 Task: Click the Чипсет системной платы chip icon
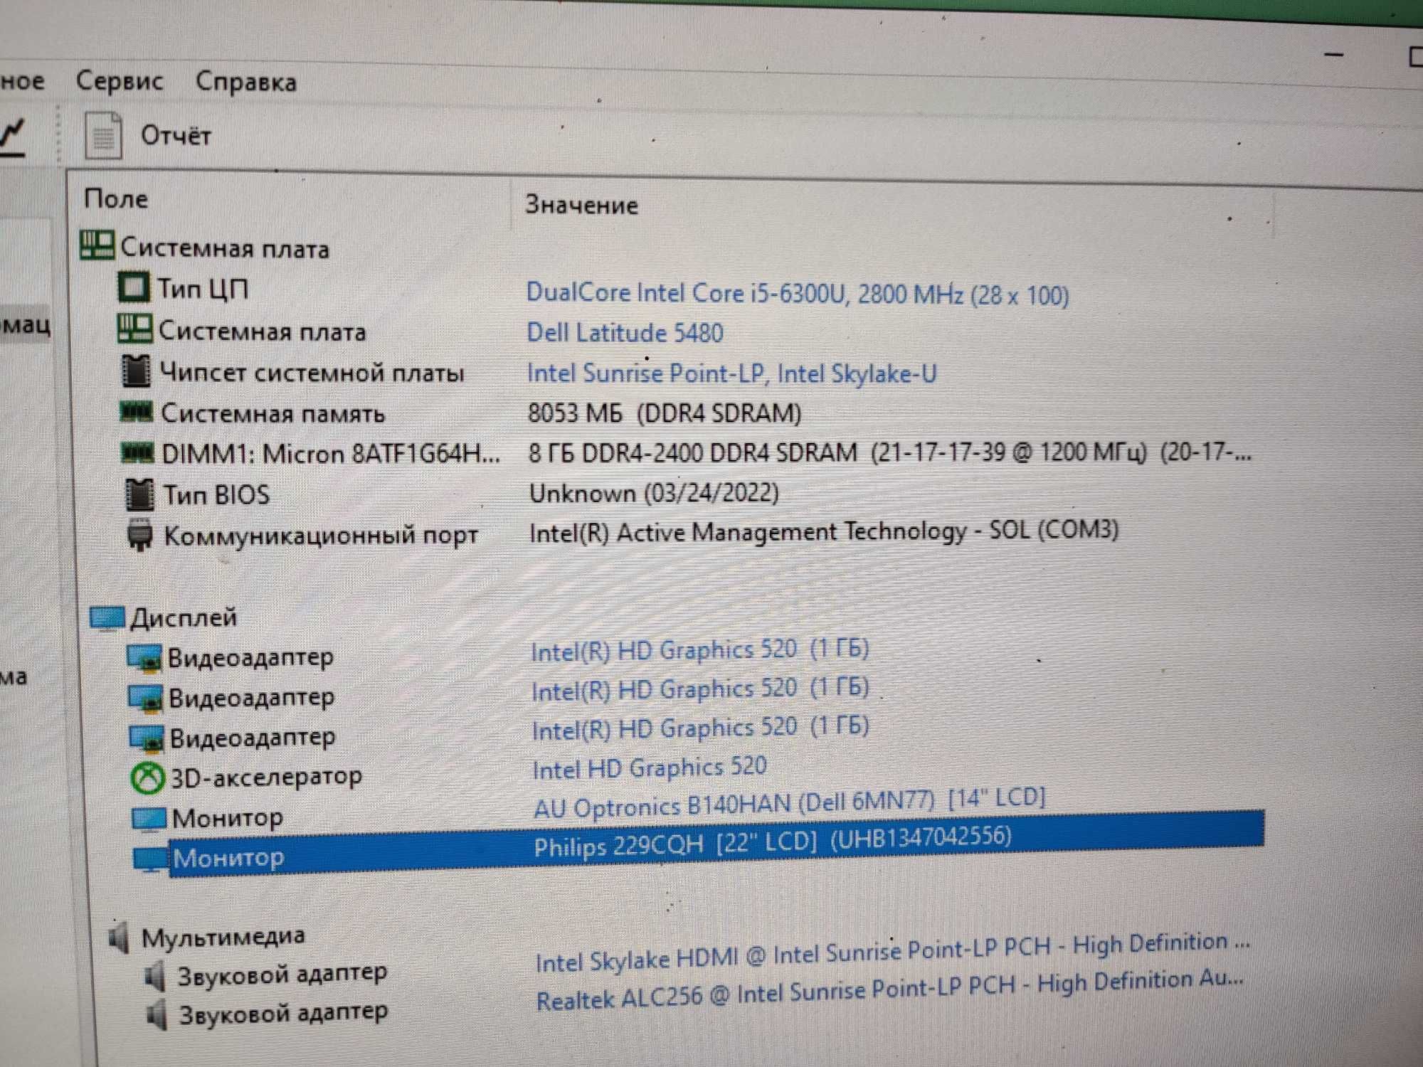136,370
